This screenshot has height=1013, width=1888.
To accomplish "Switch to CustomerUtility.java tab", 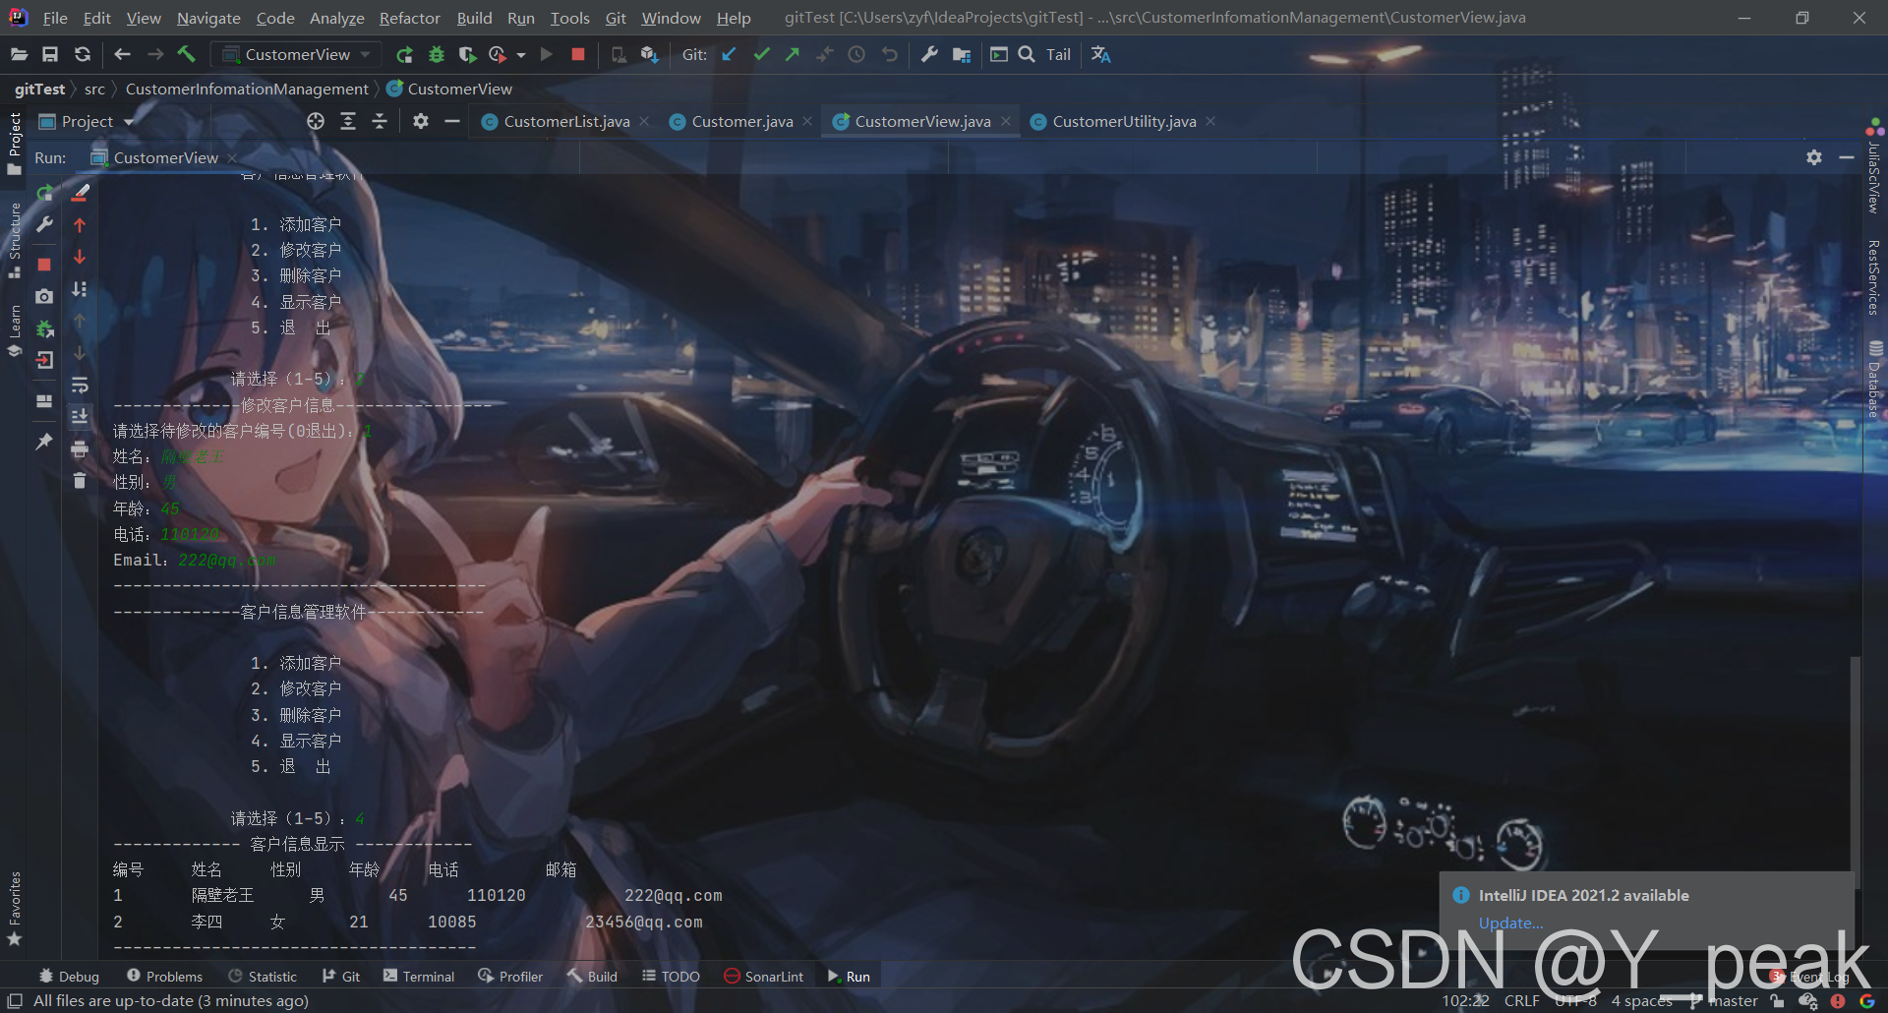I will tap(1122, 121).
